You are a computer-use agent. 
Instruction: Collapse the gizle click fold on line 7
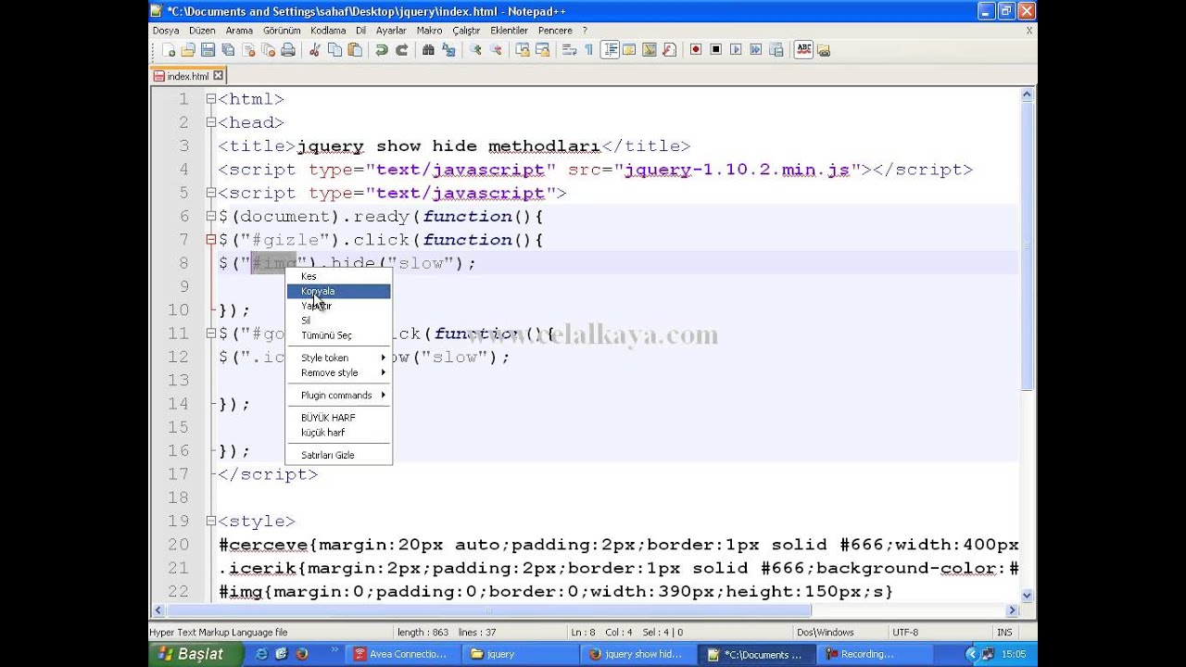[210, 239]
